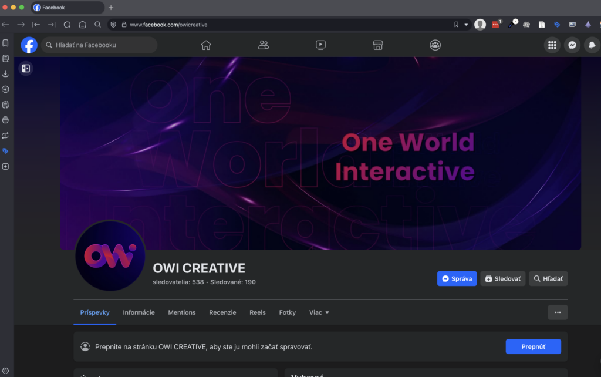Open Facebook notifications bell
Viewport: 601px width, 377px height.
click(x=592, y=45)
